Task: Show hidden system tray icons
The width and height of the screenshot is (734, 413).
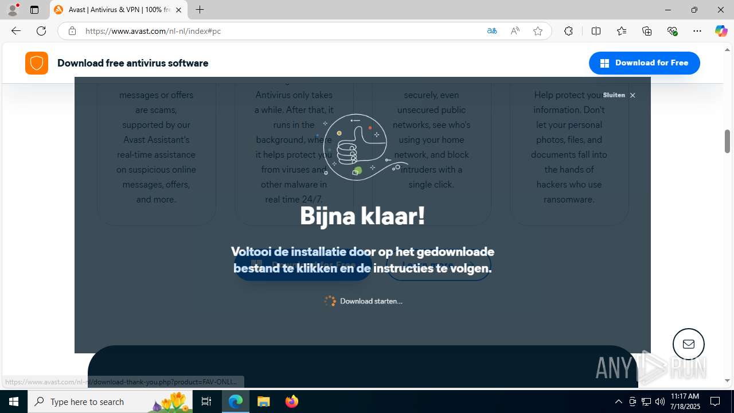Action: 618,402
